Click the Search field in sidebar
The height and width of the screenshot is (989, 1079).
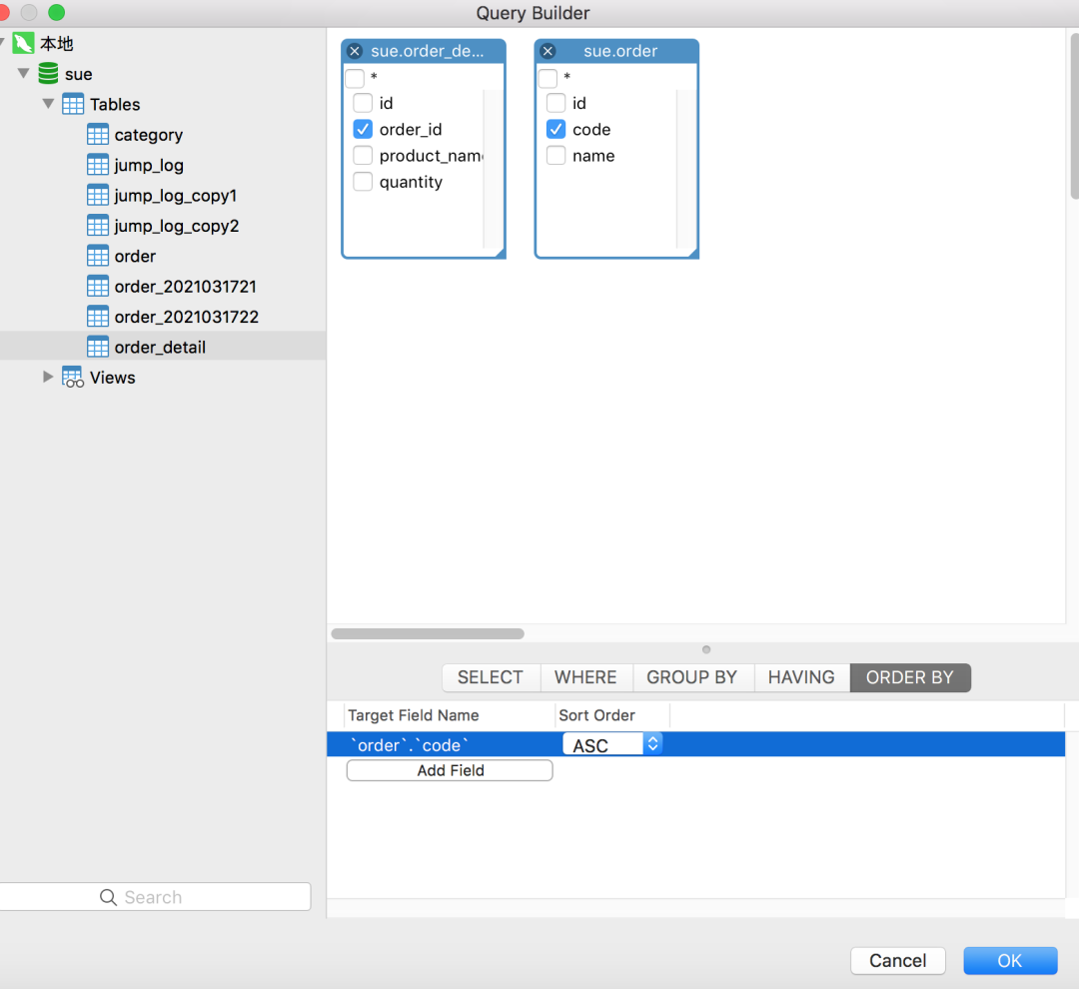pos(155,897)
